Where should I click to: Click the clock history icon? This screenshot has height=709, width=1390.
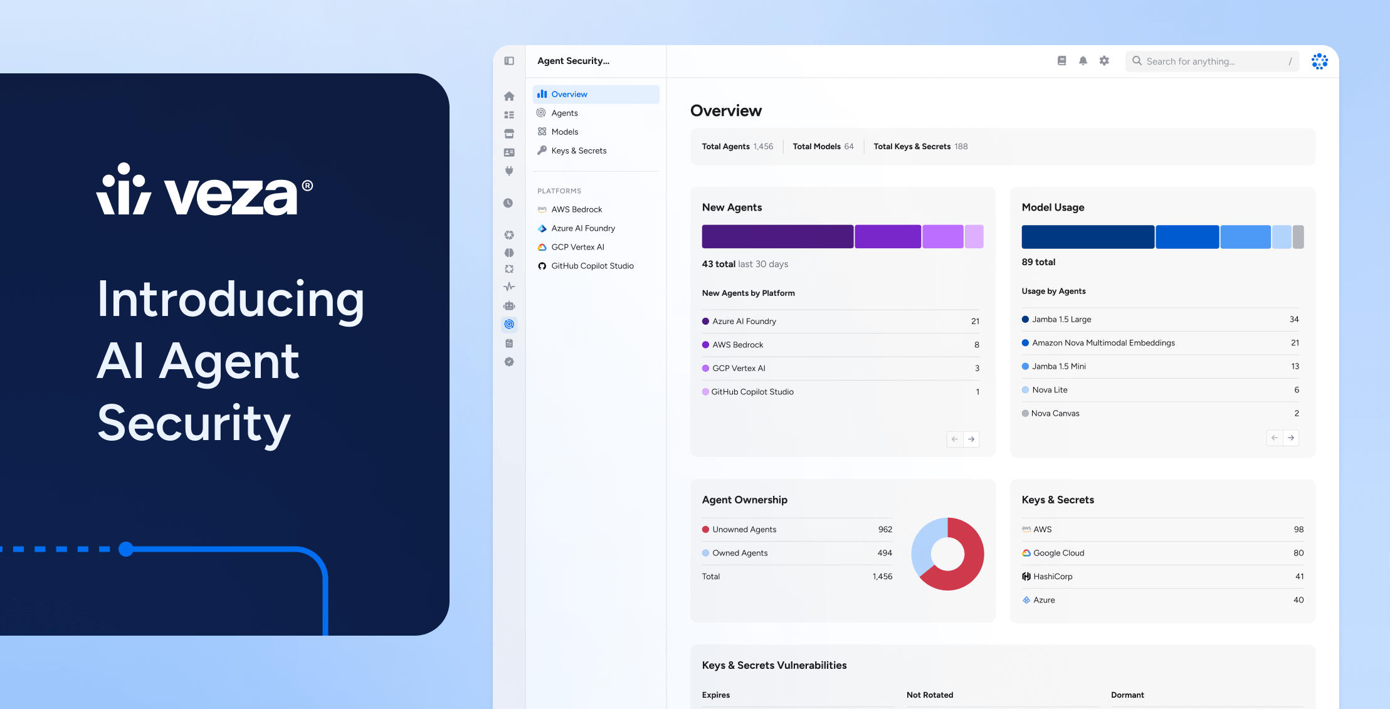508,202
